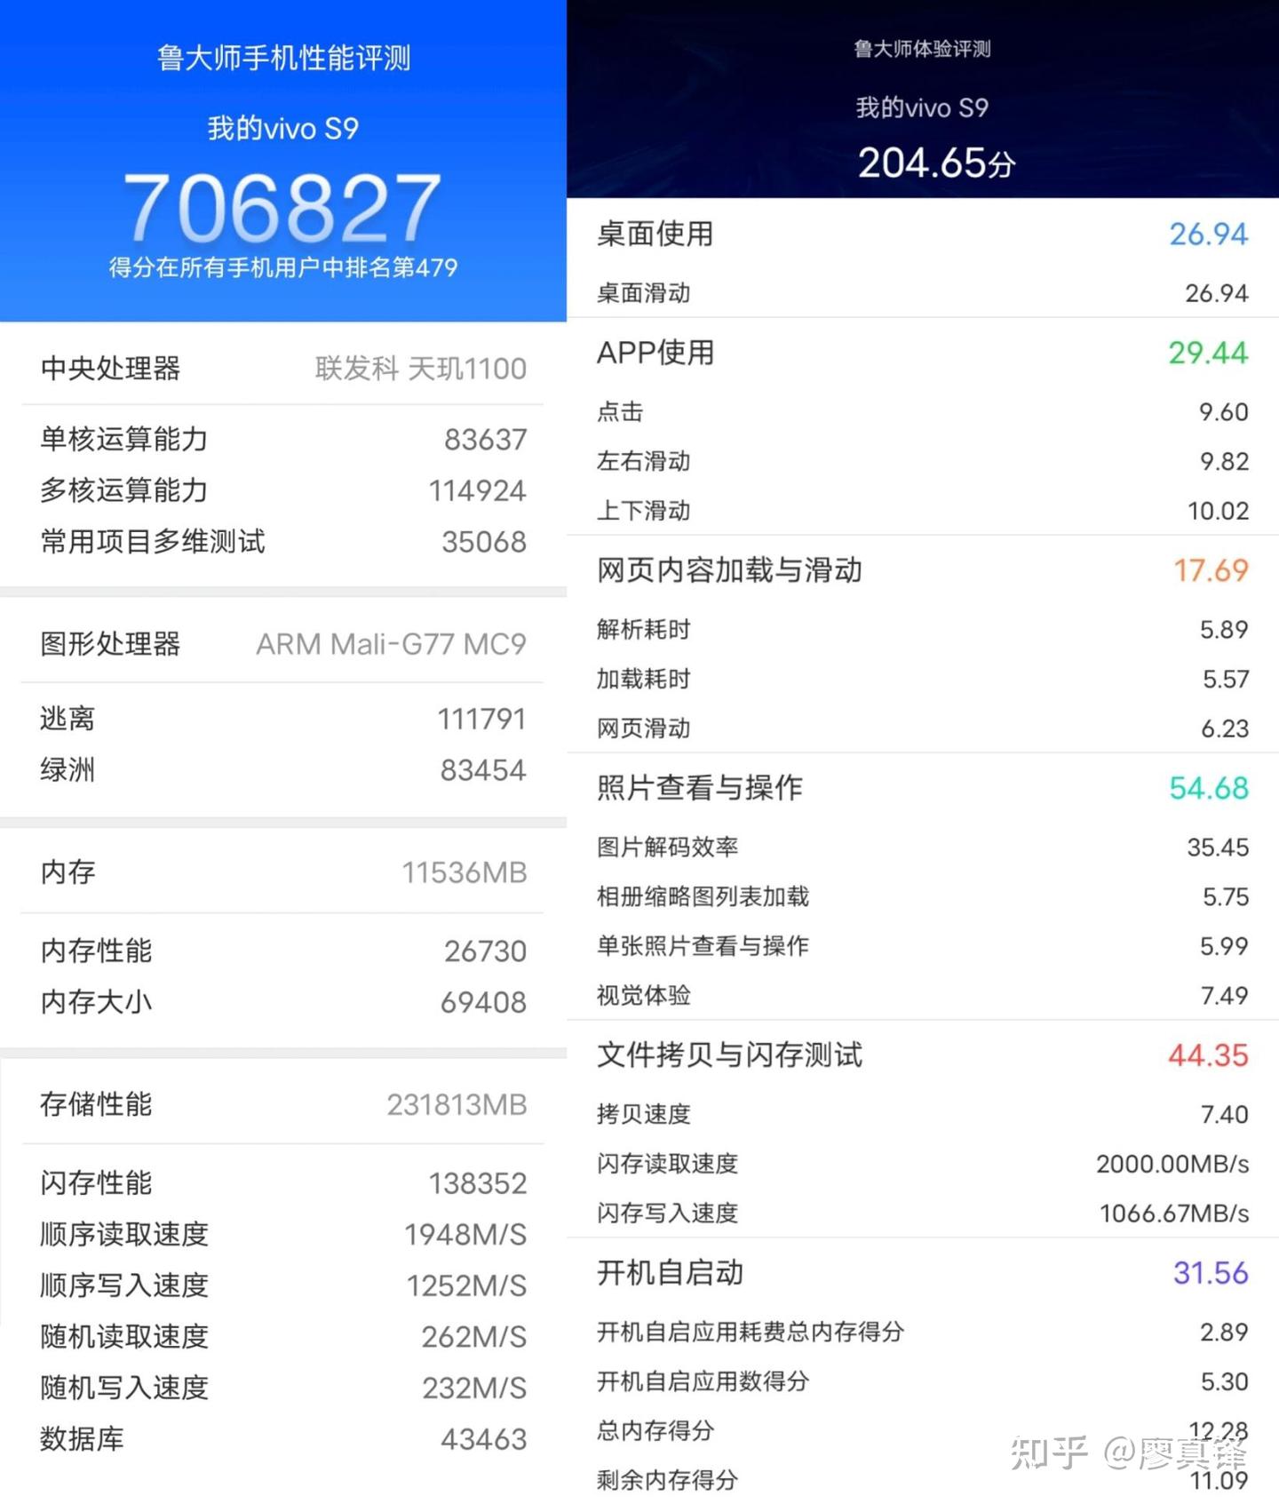Select the 图片解码效率 score "35.45"
1279x1504 pixels.
coord(1219,847)
